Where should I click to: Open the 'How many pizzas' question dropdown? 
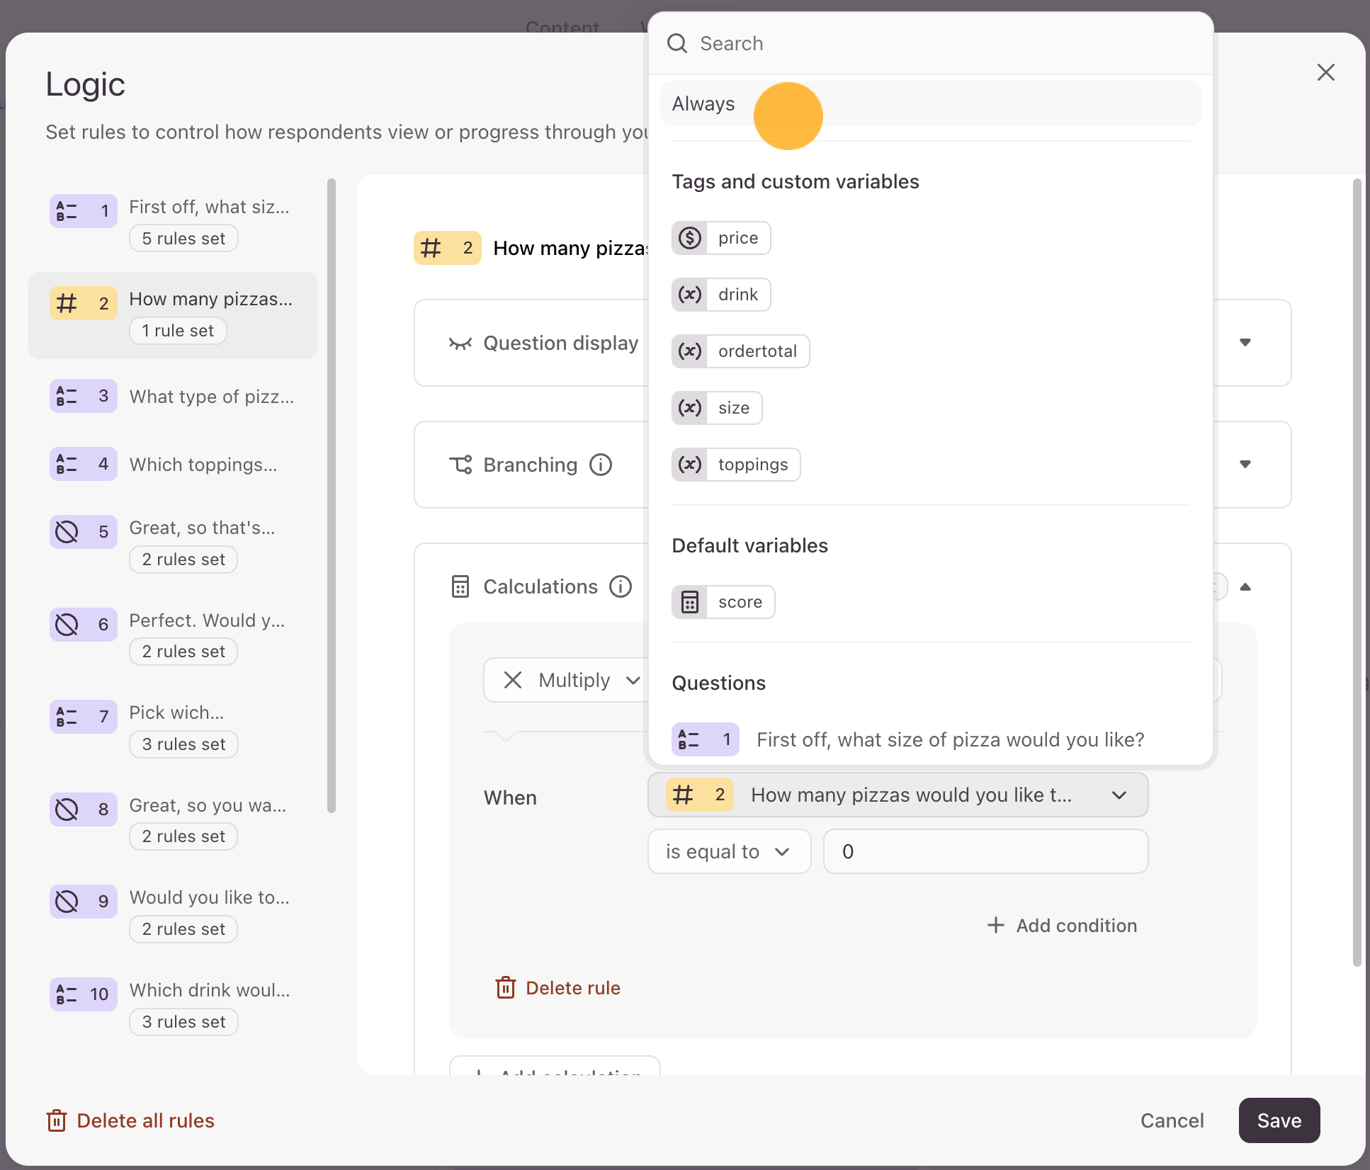point(898,795)
